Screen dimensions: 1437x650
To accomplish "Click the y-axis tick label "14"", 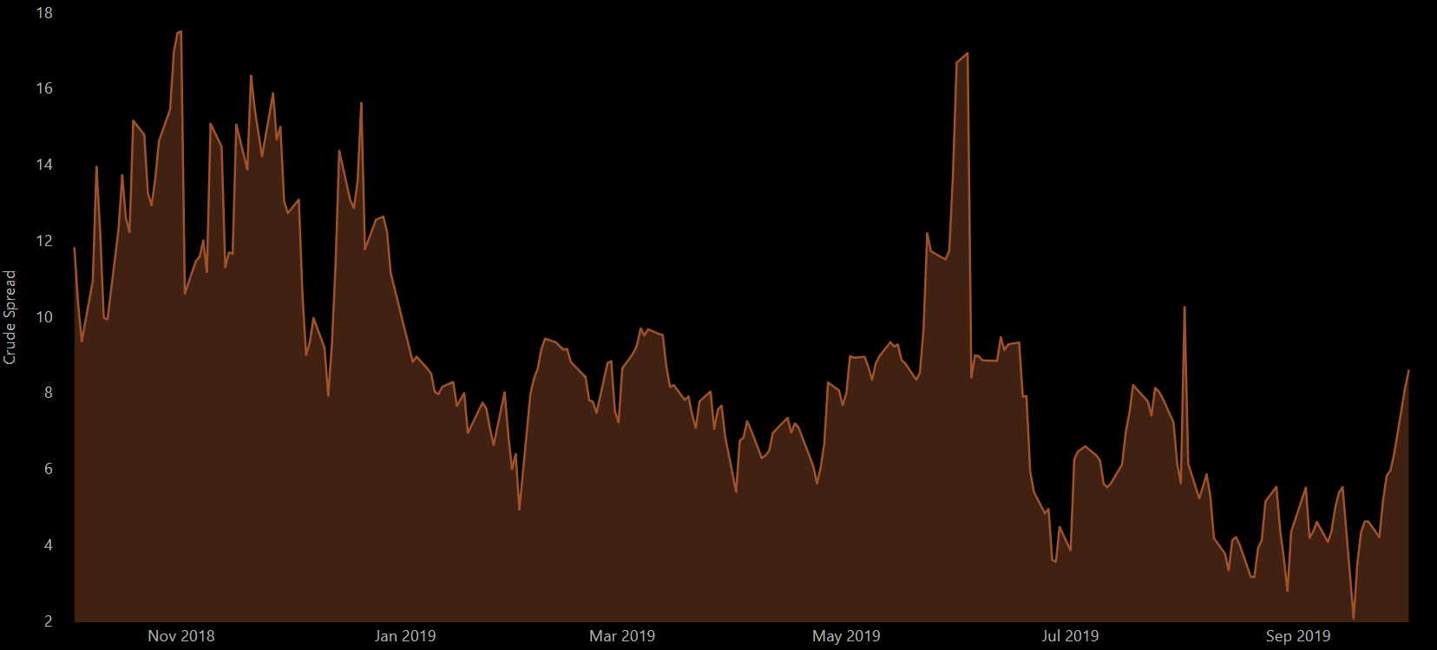I will (44, 165).
